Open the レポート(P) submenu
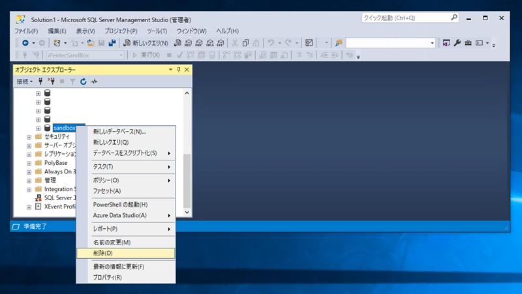Image resolution: width=522 pixels, height=294 pixels. (x=125, y=229)
